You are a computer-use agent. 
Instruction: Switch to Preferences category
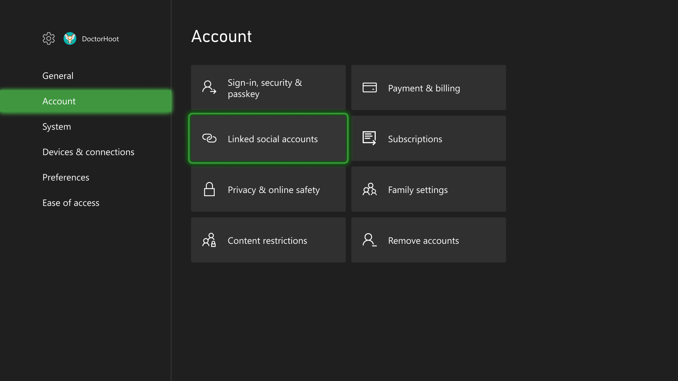click(66, 177)
